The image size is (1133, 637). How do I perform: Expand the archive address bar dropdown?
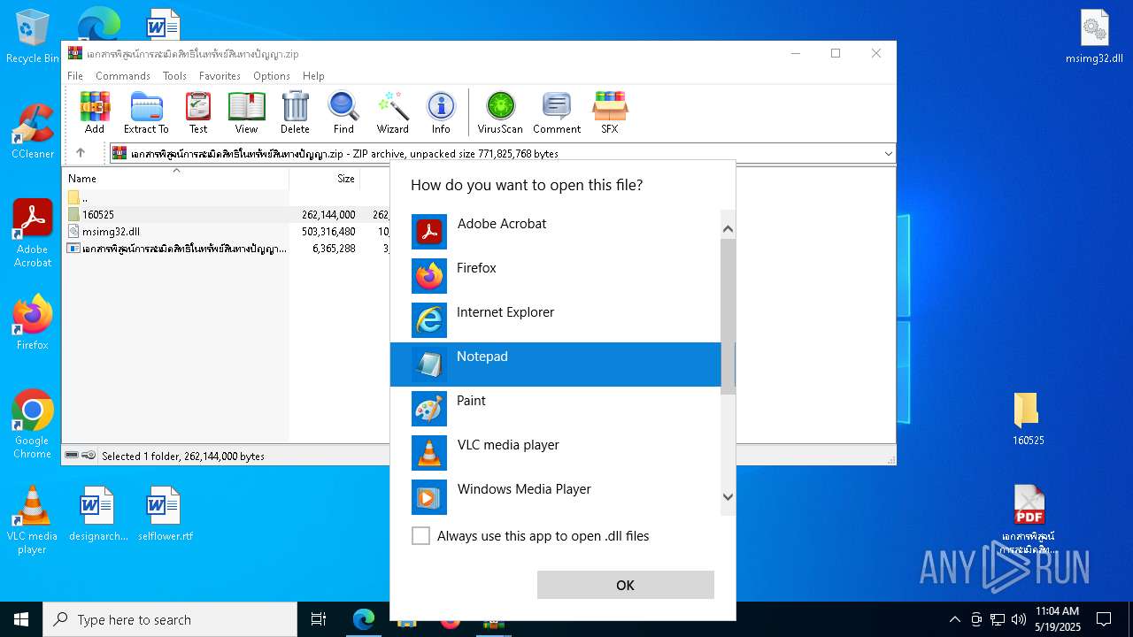pos(888,154)
